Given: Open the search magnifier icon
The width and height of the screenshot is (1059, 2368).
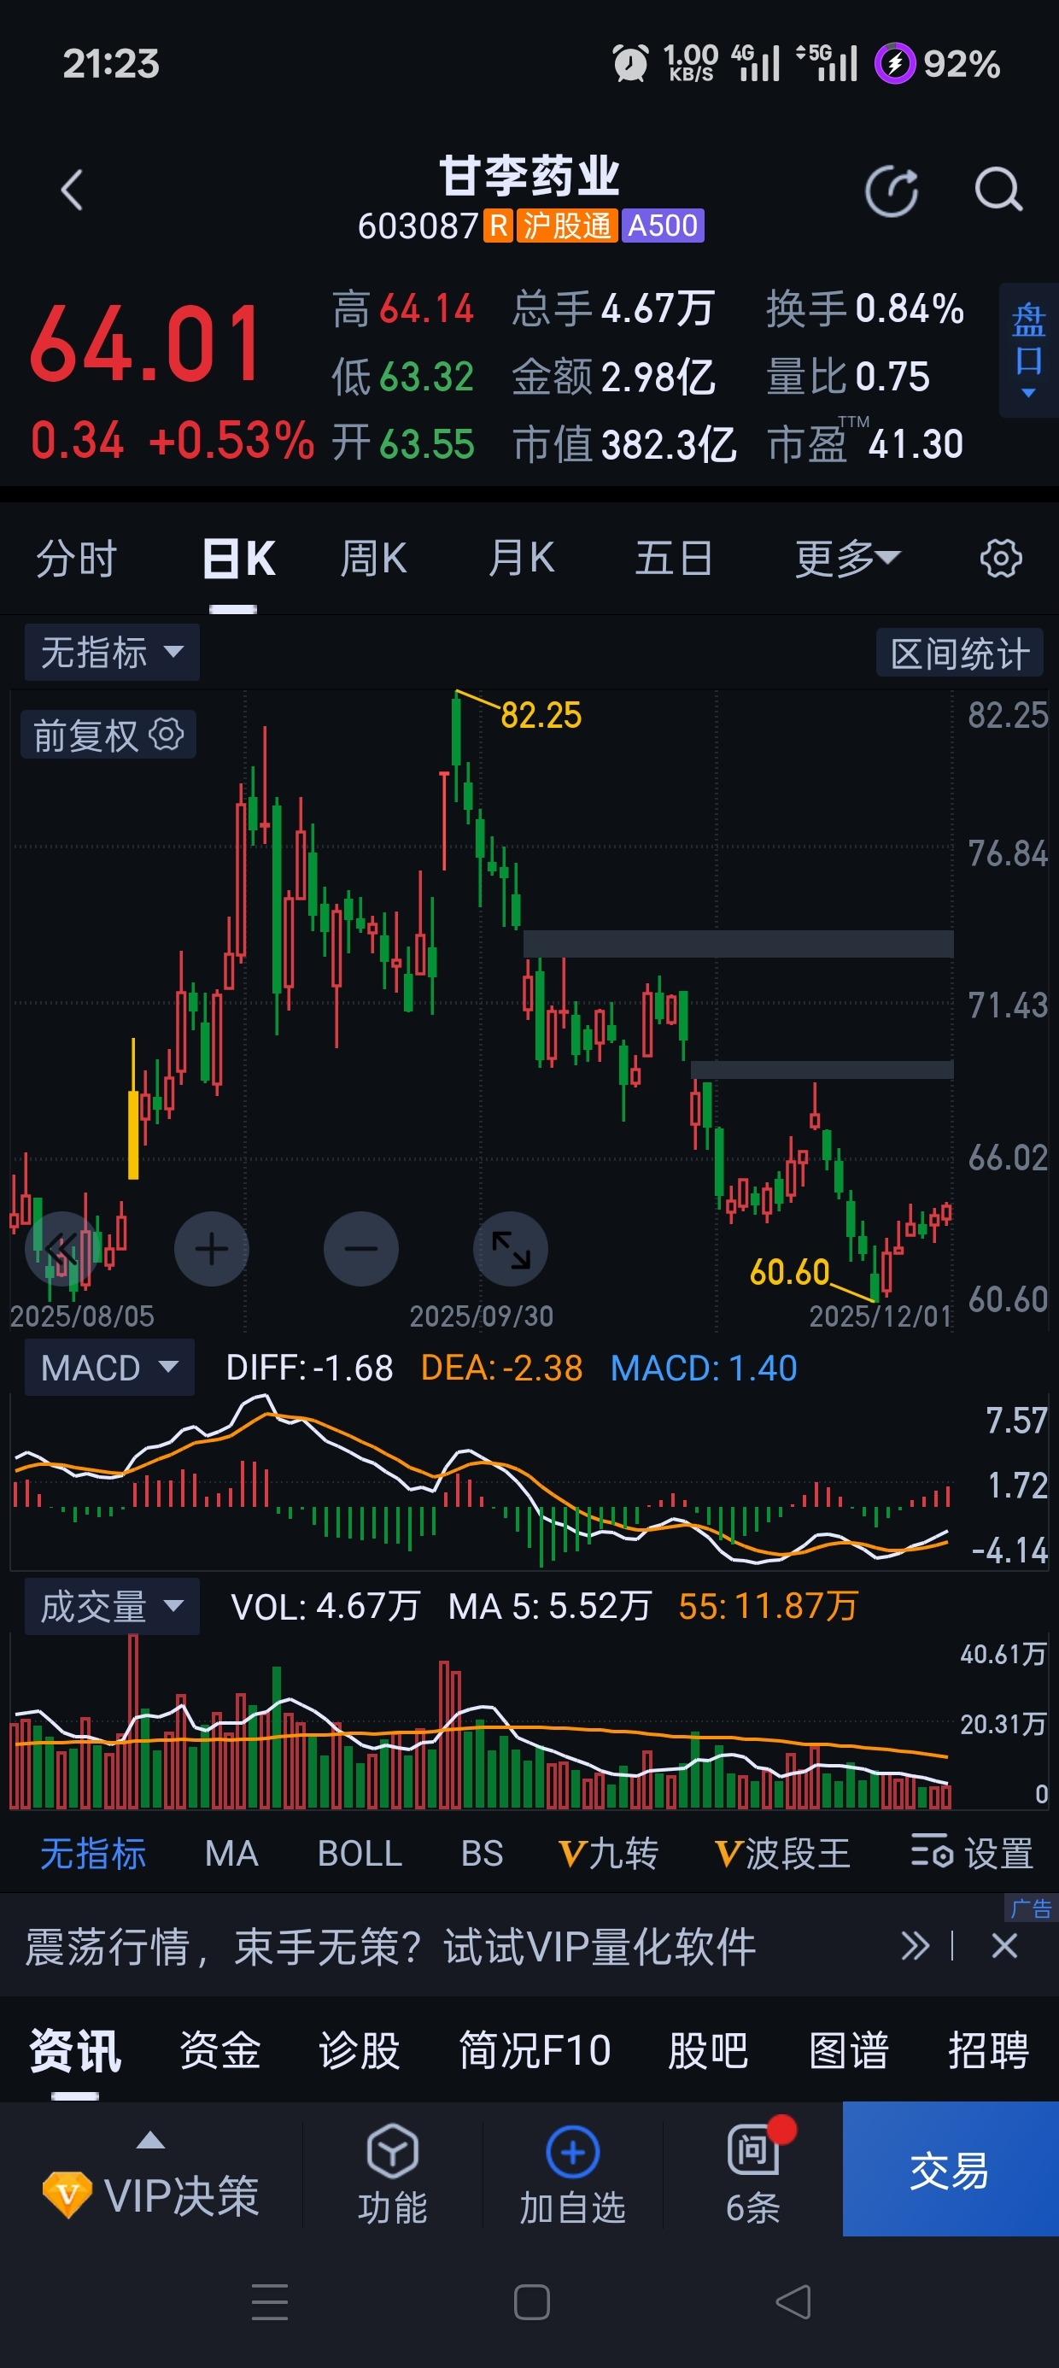Looking at the screenshot, I should 998,190.
